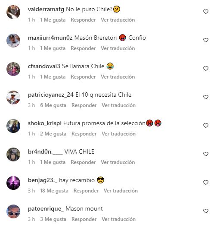214x227 pixels.
Task: Open patoenrique_ avatar with sunglasses
Action: (13, 211)
